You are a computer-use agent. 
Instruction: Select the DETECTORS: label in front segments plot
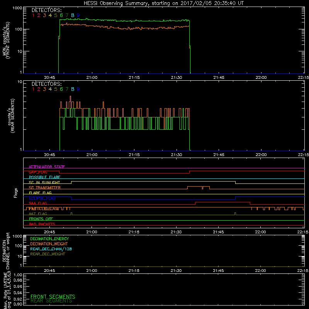click(47, 10)
